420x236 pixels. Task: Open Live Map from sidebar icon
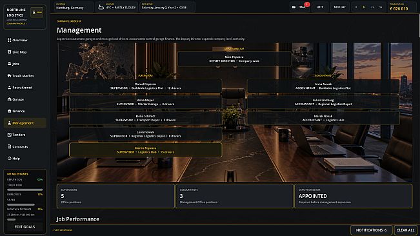[x=10, y=52]
